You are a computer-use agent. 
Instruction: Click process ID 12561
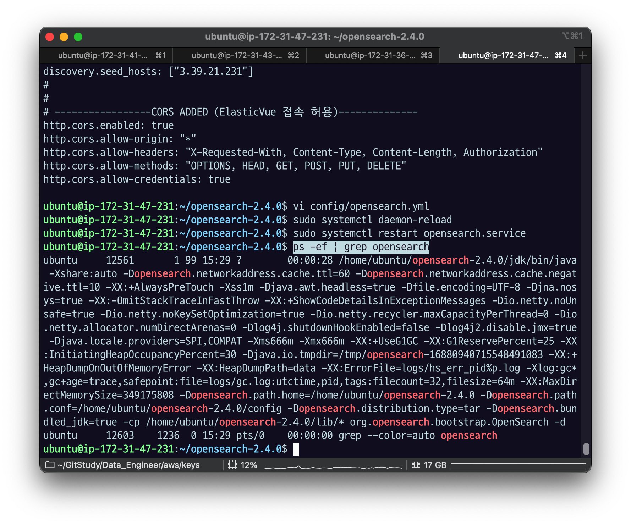click(120, 260)
